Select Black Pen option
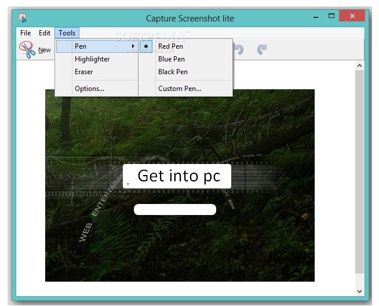Image resolution: width=379 pixels, height=306 pixels. click(185, 72)
